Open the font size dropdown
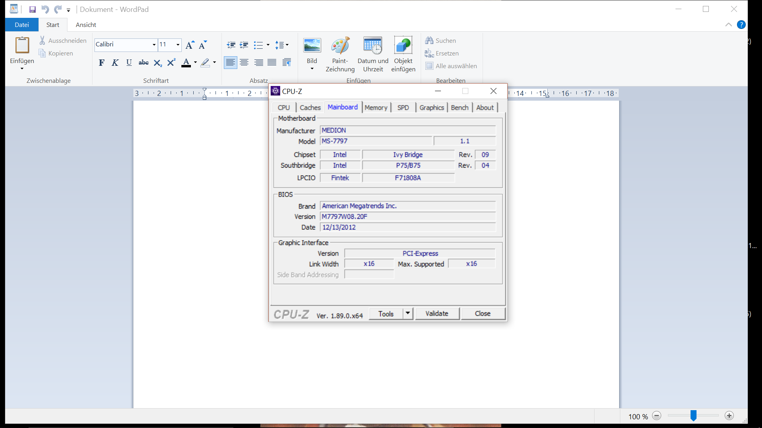 [178, 45]
